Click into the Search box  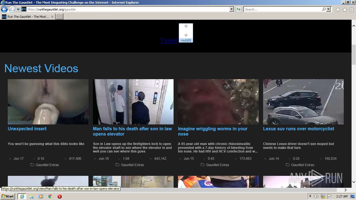click(x=282, y=9)
